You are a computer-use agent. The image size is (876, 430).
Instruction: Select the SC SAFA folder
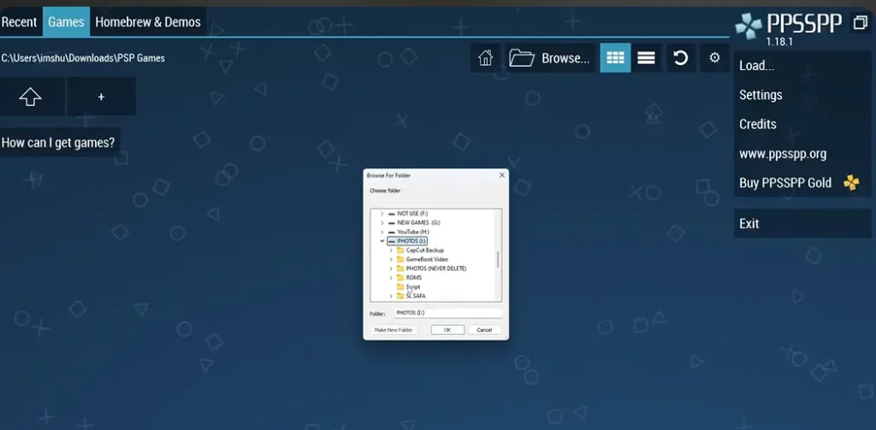coord(411,296)
